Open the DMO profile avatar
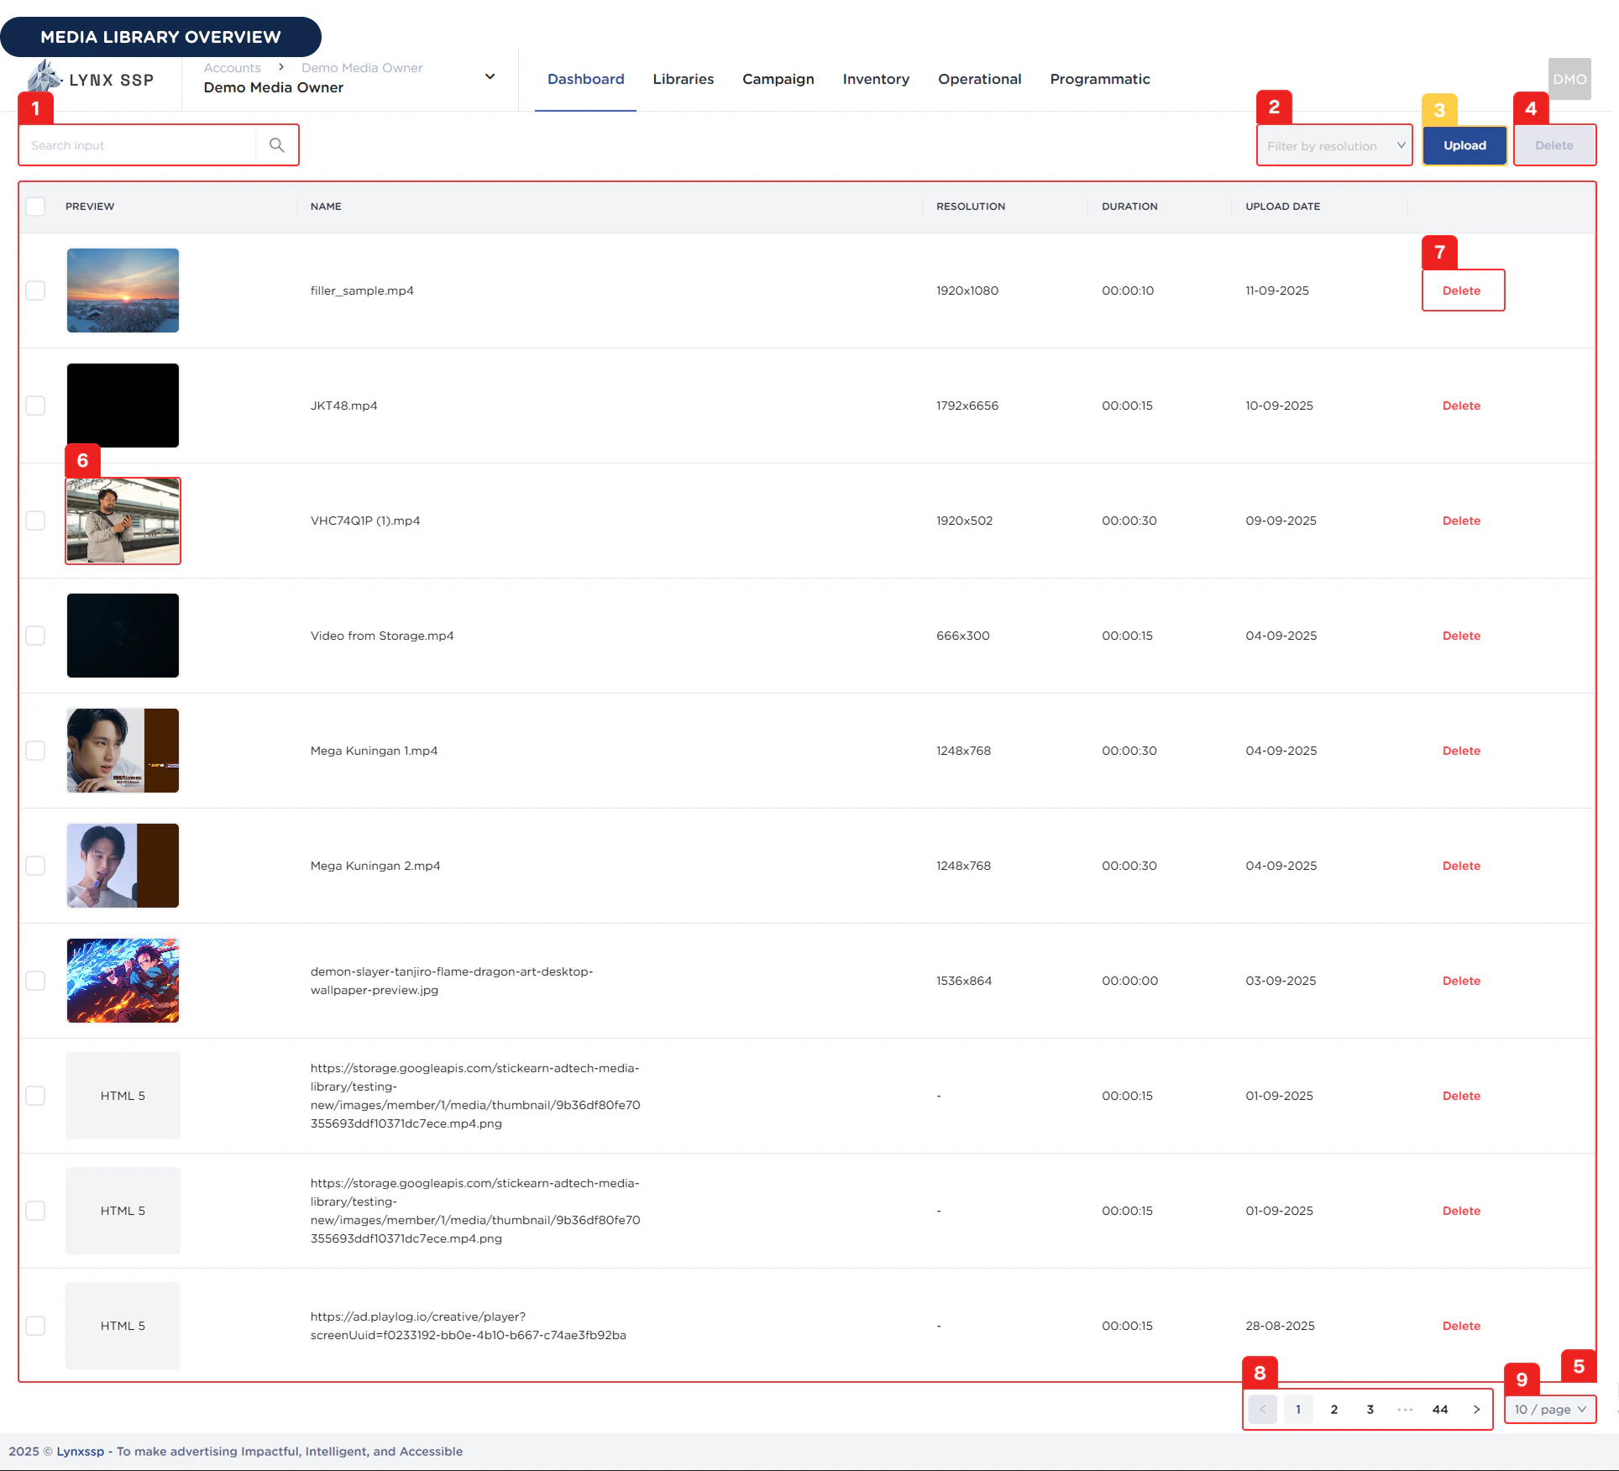 [1569, 78]
